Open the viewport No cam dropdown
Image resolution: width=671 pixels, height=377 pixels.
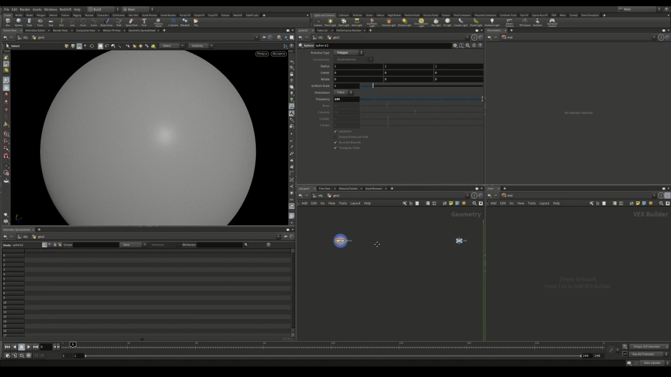pos(278,54)
